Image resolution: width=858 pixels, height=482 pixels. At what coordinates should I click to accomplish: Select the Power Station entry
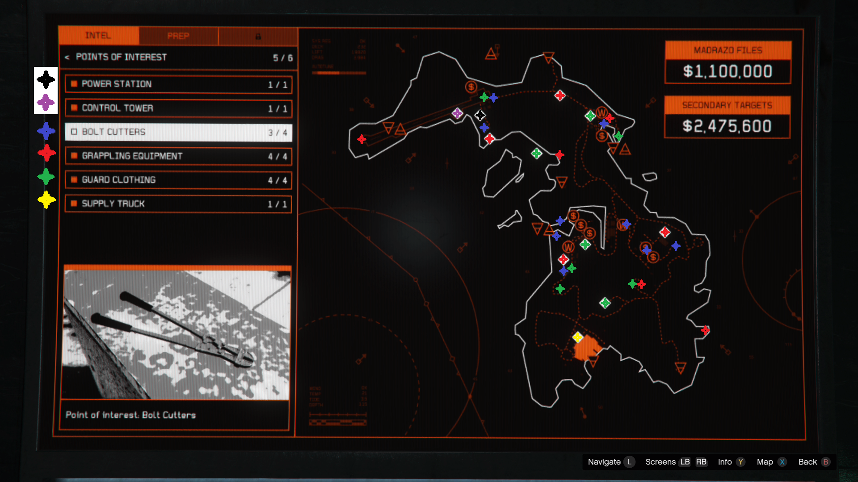[x=178, y=84]
